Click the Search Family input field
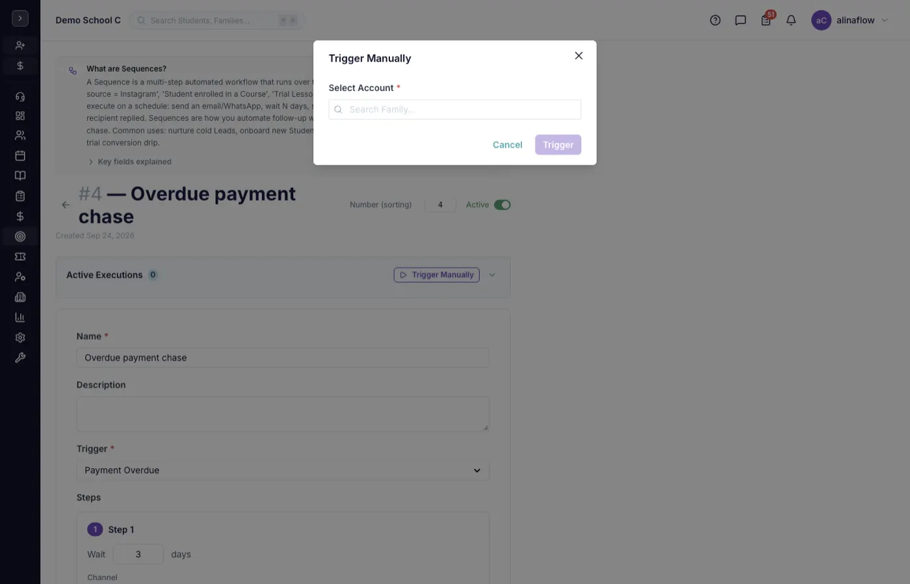Viewport: 910px width, 584px height. pyautogui.click(x=455, y=109)
